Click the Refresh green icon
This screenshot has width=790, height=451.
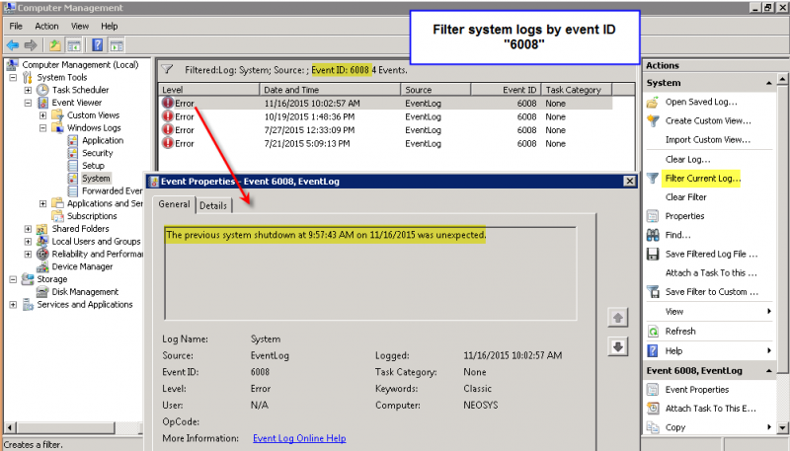[653, 332]
